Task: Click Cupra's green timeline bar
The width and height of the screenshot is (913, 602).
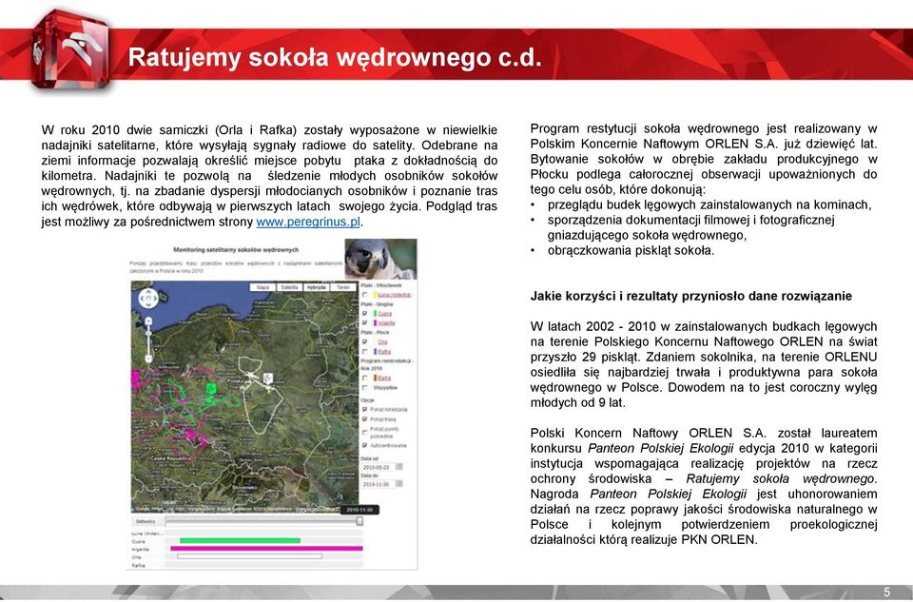Action: click(x=240, y=541)
